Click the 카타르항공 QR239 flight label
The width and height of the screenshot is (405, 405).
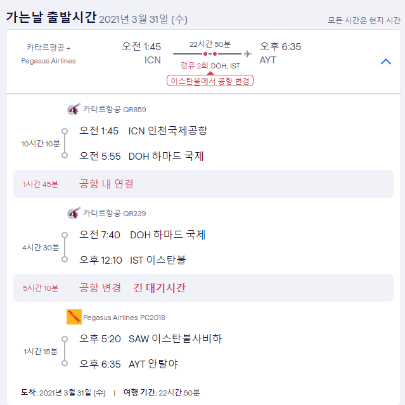pos(115,214)
